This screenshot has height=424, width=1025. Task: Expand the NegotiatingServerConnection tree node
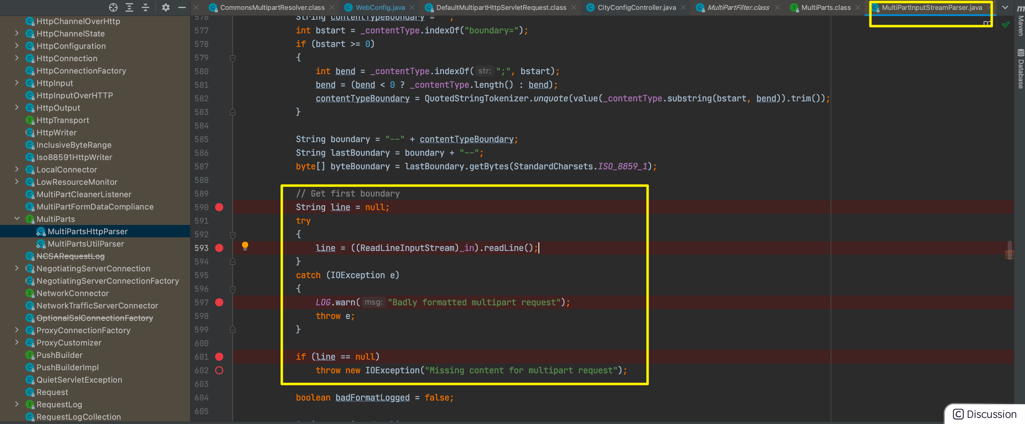tap(17, 268)
